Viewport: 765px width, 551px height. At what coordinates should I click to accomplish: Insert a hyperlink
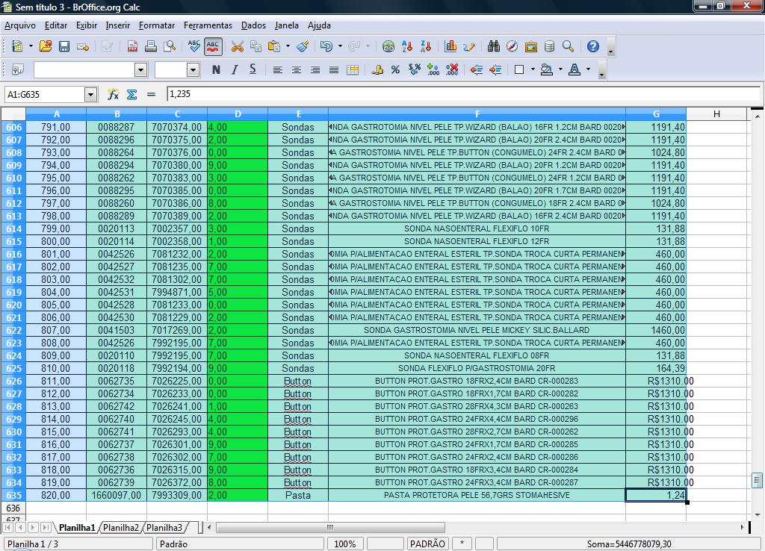point(388,46)
